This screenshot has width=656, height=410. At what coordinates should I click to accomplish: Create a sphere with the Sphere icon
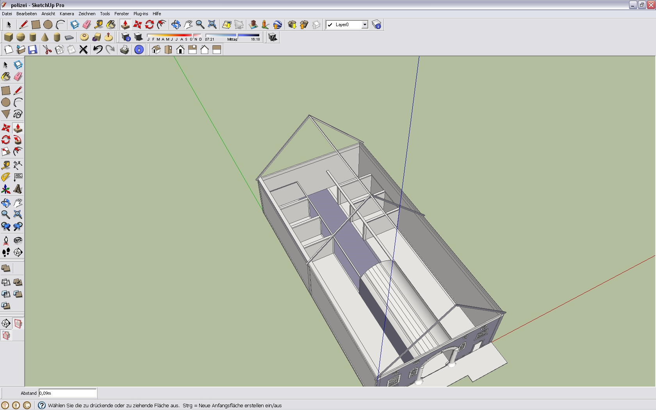(21, 37)
